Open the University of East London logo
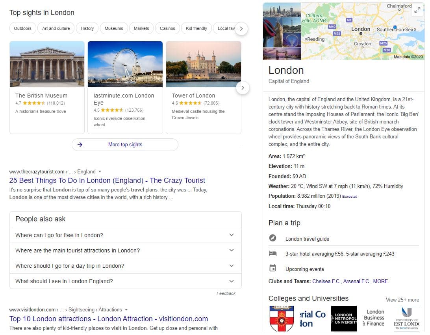The height and width of the screenshot is (335, 430). coord(406,319)
